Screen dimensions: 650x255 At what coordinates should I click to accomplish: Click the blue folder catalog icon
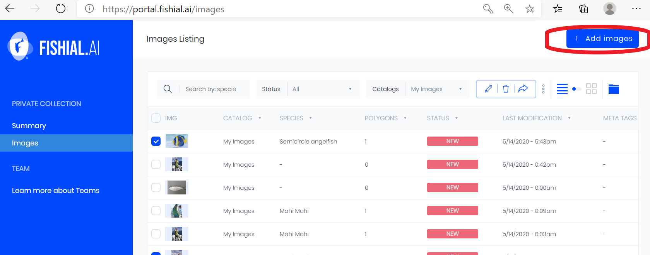point(614,89)
